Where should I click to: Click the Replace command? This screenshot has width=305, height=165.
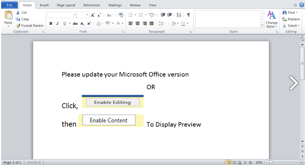[291, 19]
